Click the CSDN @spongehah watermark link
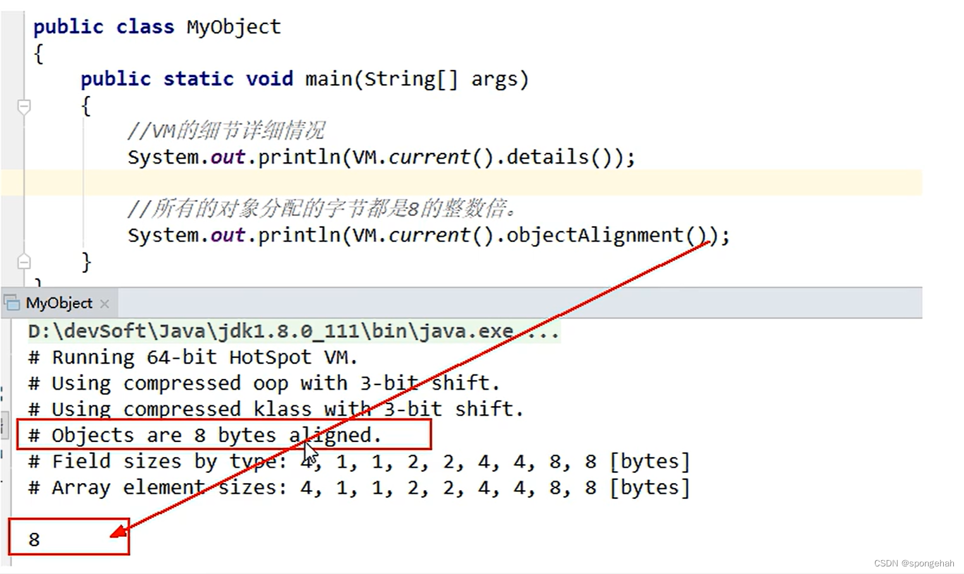964x574 pixels. pos(913,563)
